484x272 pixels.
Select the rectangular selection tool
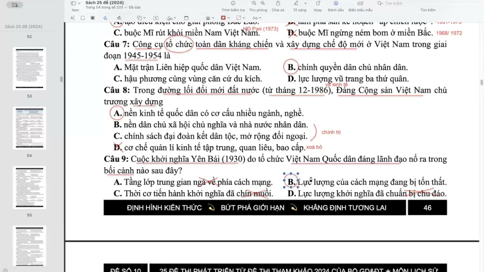(x=83, y=18)
